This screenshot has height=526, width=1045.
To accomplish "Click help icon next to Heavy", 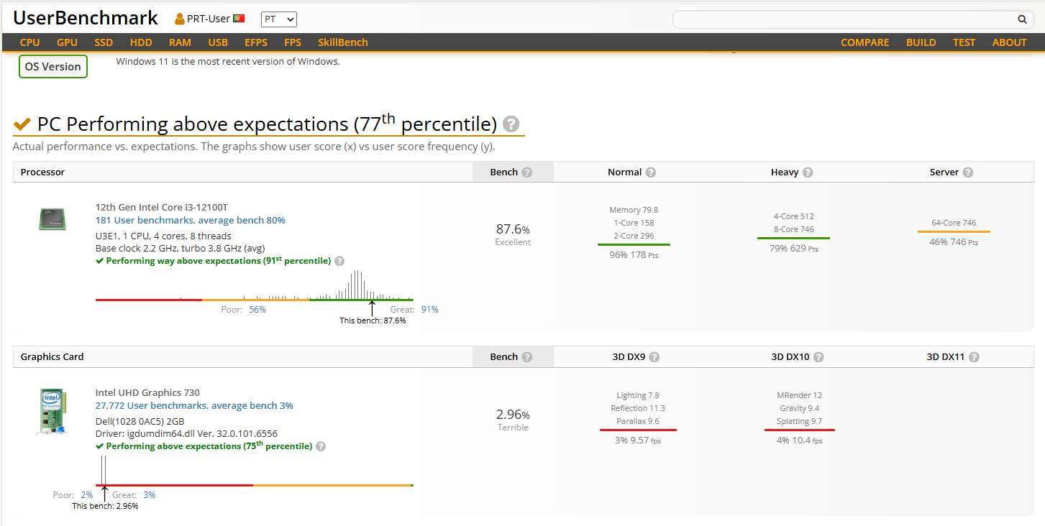I will point(808,172).
